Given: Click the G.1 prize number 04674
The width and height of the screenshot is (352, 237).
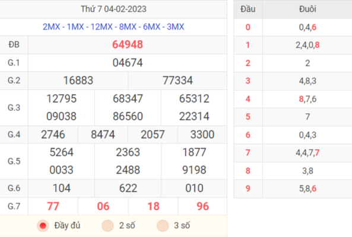Looking at the screenshot, I should click(128, 63).
